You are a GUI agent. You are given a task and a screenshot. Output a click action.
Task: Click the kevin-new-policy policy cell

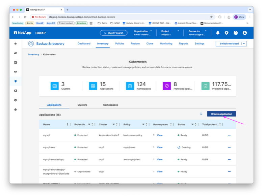pyautogui.click(x=133, y=135)
